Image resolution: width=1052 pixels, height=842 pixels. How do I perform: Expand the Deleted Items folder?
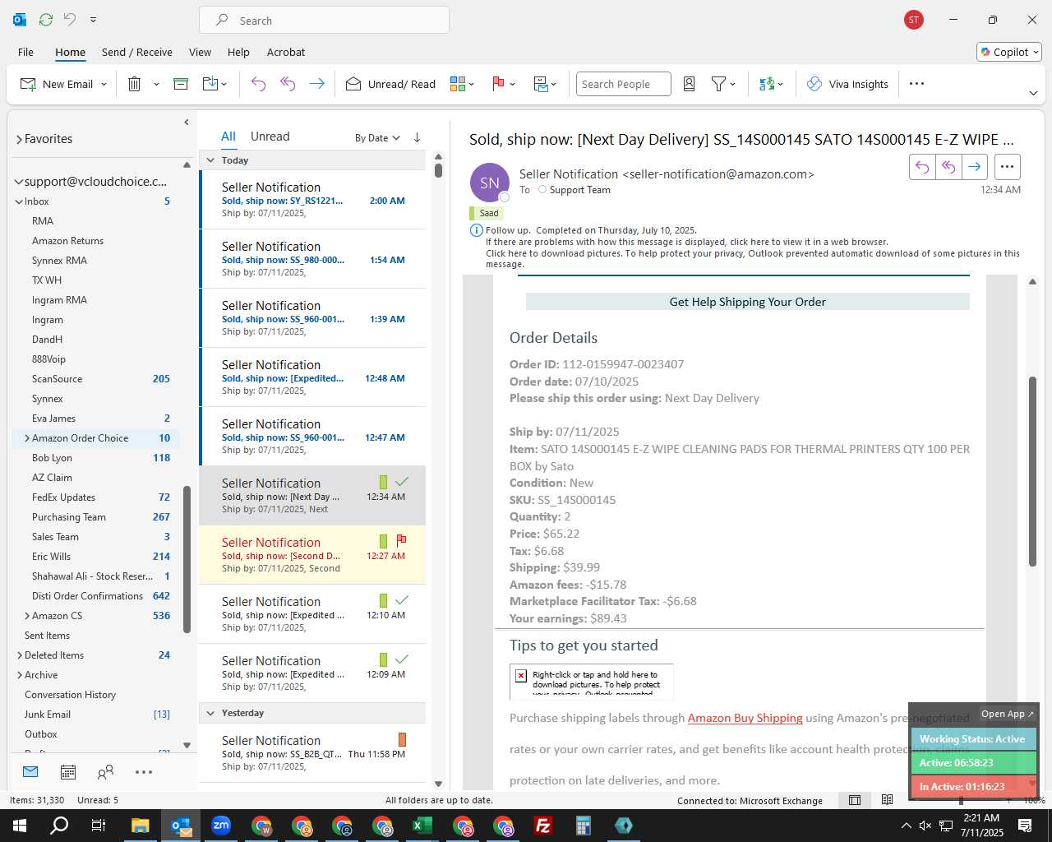[x=20, y=655]
